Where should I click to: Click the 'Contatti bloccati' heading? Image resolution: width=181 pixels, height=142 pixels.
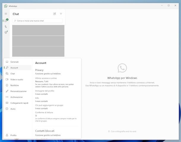pyautogui.click(x=45, y=131)
